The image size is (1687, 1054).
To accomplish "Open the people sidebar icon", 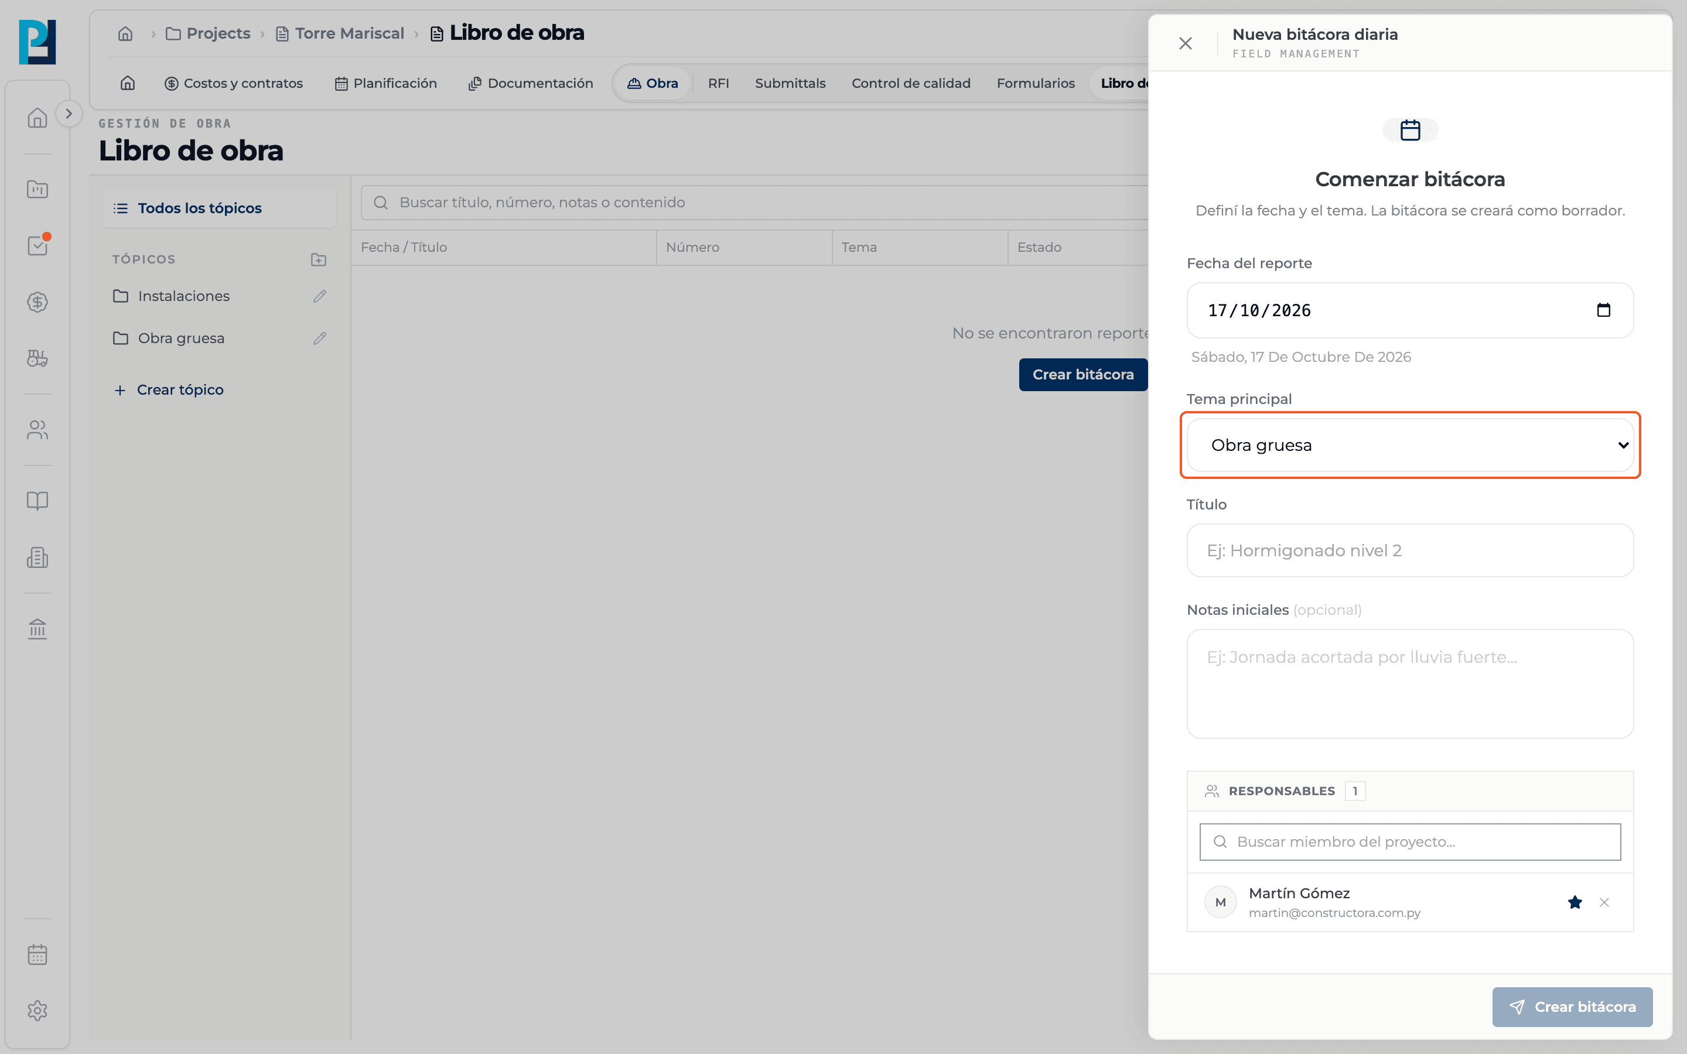I will (37, 429).
